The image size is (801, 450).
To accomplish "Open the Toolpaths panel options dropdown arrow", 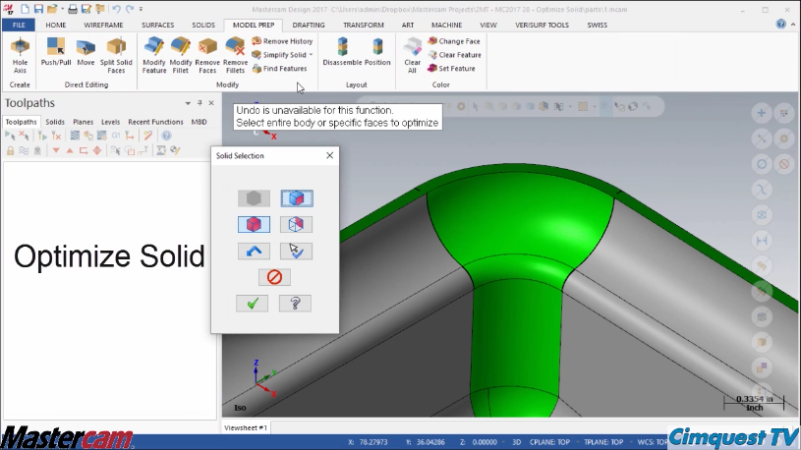I will click(188, 103).
